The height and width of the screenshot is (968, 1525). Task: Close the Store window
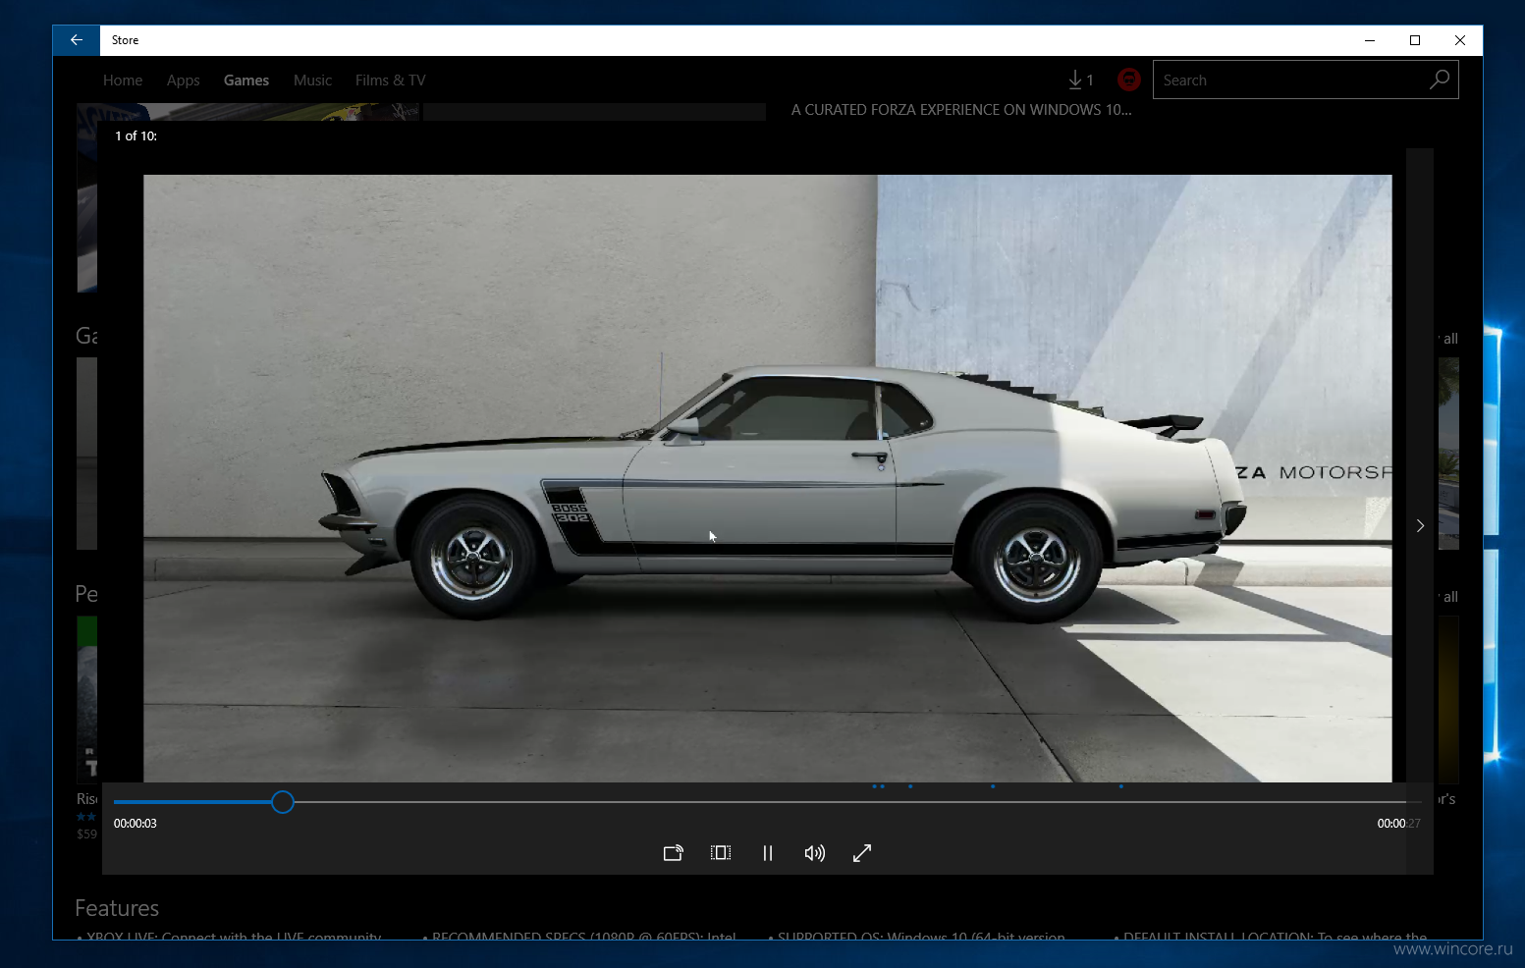[x=1460, y=40]
